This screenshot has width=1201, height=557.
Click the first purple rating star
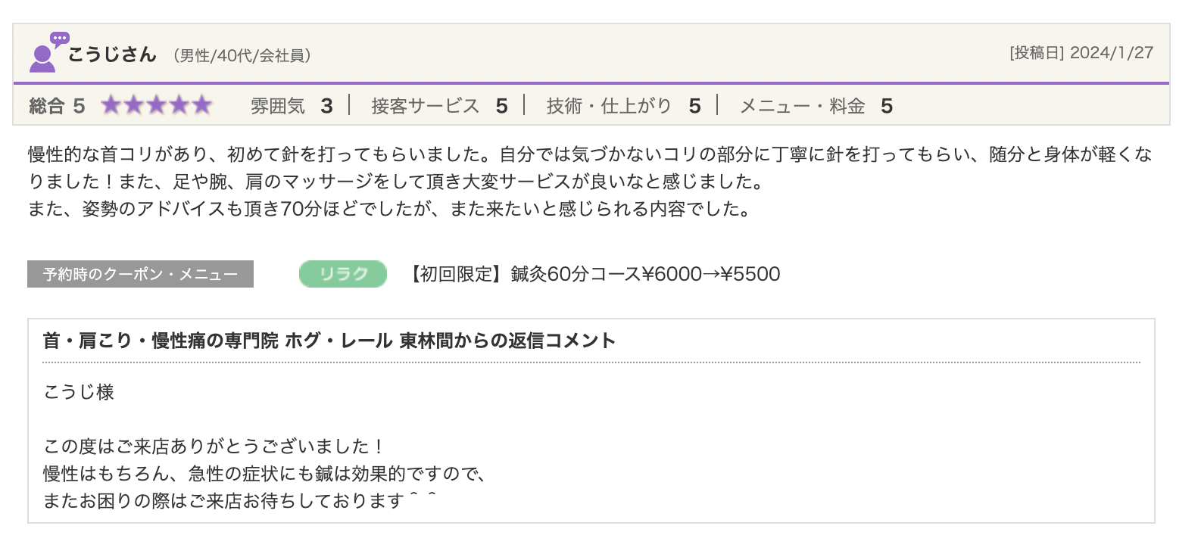(111, 104)
